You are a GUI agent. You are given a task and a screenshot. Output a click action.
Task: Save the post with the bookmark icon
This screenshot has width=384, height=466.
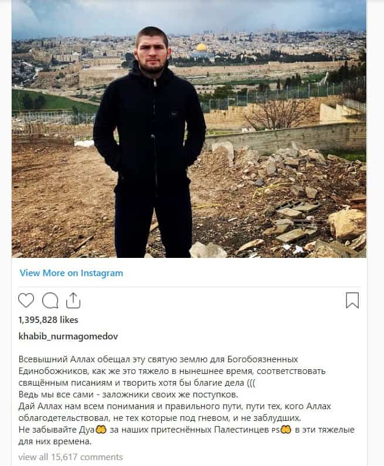tap(352, 301)
